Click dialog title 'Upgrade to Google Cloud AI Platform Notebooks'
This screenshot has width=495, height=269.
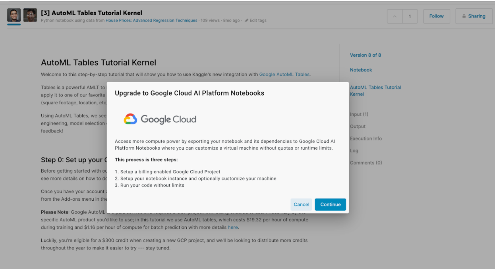pos(189,93)
